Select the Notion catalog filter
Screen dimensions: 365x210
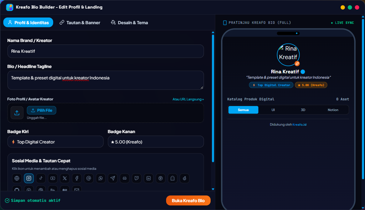pyautogui.click(x=333, y=110)
